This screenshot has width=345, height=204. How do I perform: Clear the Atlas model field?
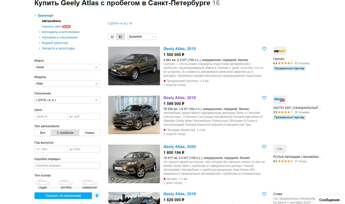[x=96, y=84]
